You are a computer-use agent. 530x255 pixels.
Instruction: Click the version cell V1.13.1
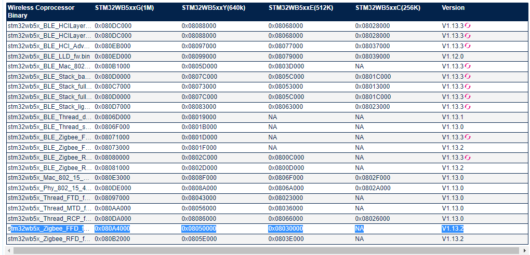click(x=453, y=117)
